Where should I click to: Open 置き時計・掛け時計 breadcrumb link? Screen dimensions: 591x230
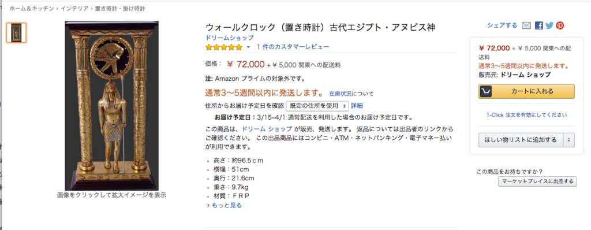pos(119,8)
